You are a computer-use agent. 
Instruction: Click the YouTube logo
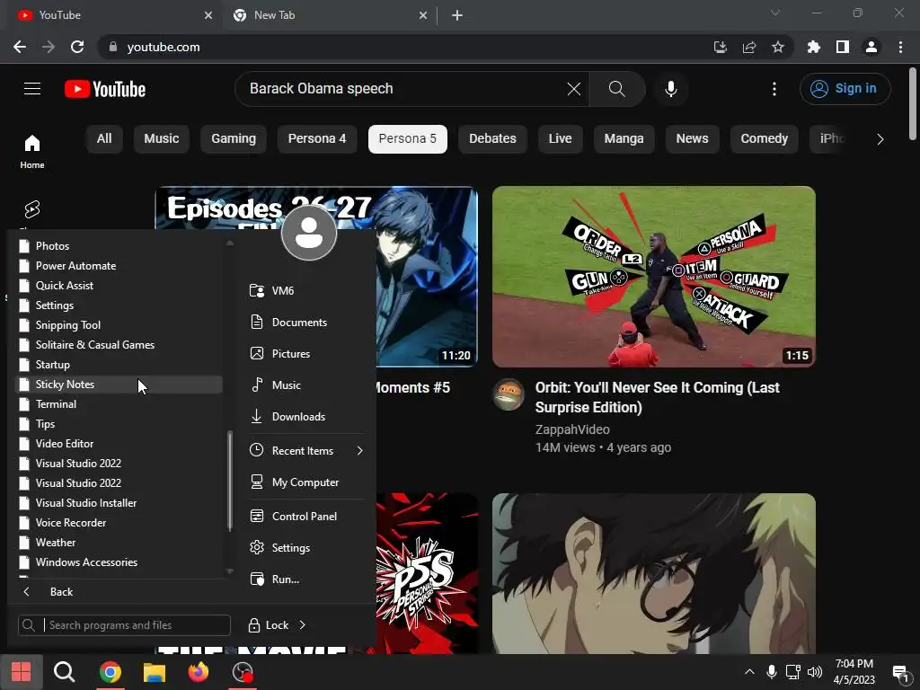105,89
